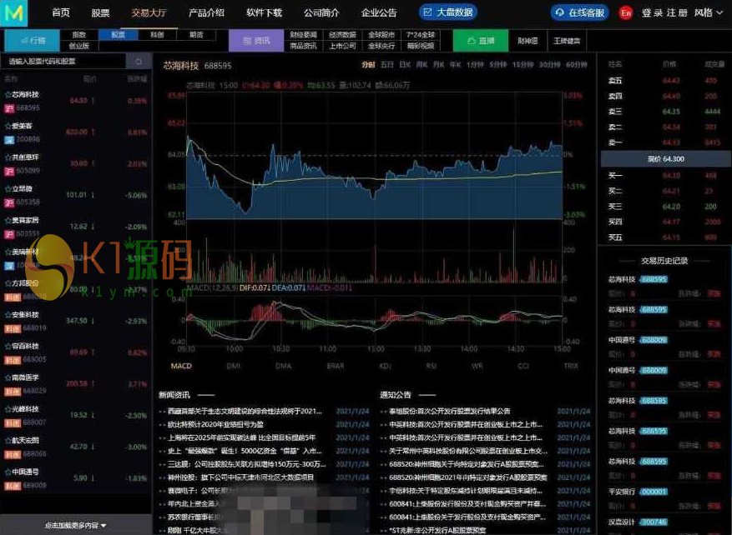
Task: Star 中国通号 in the watchlist
Action: (x=8, y=472)
